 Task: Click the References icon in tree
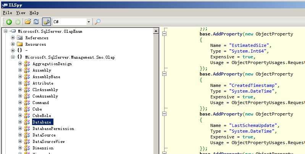click(x=20, y=38)
